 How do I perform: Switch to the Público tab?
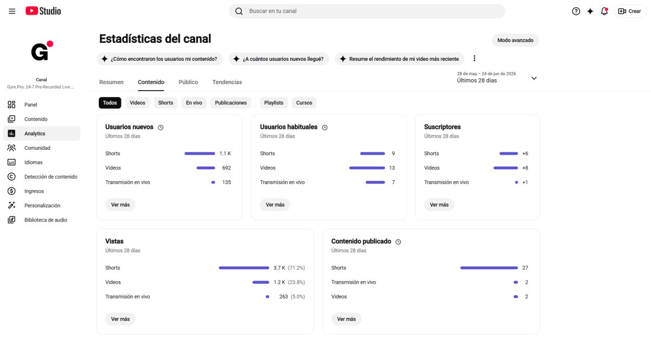tap(188, 82)
